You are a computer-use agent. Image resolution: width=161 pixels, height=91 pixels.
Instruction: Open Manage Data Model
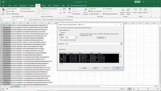point(110,14)
